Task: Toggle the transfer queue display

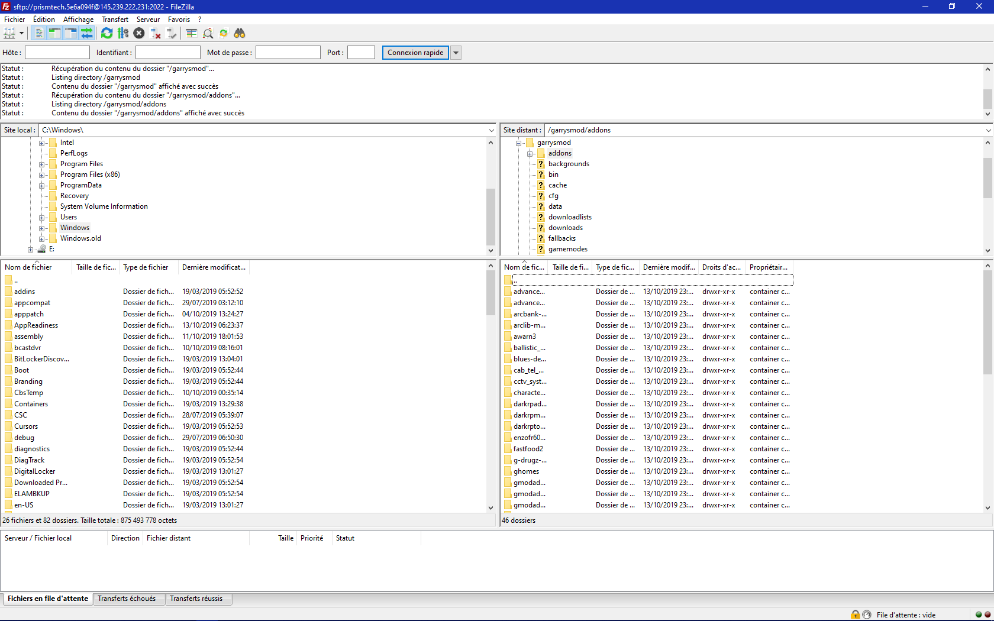Action: (x=86, y=33)
